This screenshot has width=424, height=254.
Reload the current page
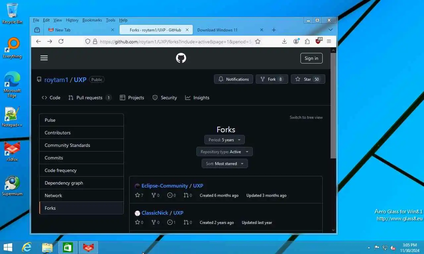coord(61,41)
